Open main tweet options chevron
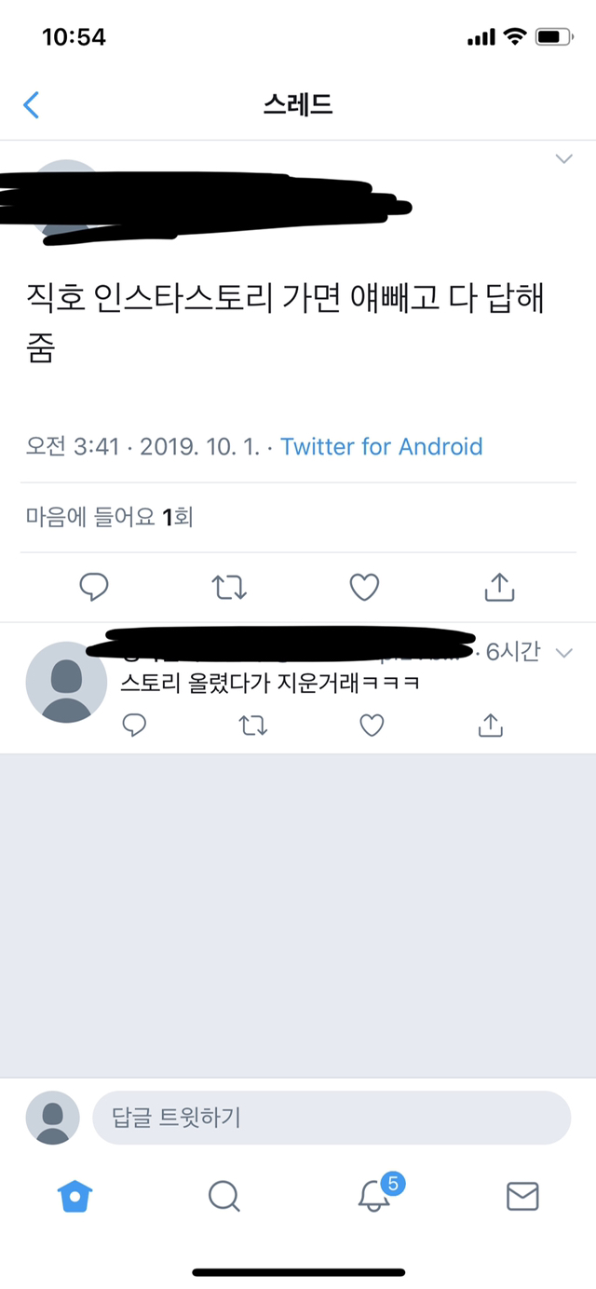 563,159
